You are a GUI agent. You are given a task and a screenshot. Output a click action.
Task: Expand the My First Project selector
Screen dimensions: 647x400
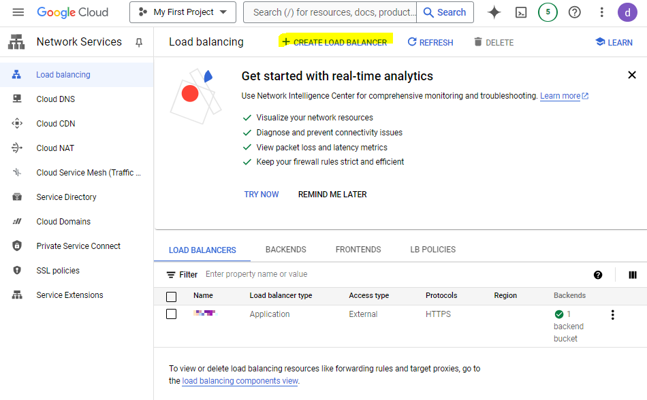(183, 12)
